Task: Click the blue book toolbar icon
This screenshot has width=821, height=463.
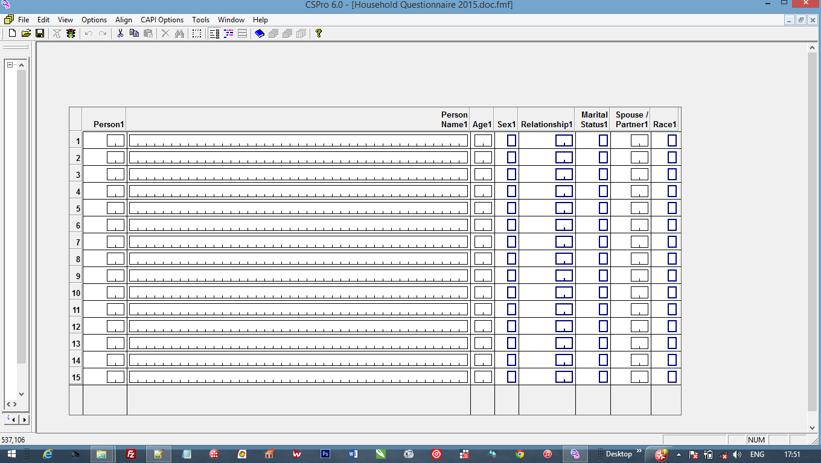Action: tap(260, 33)
